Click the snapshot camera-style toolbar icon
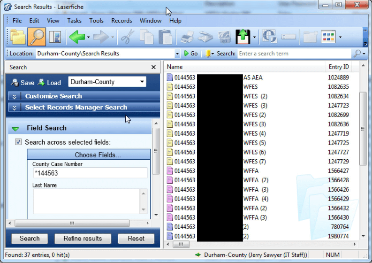The image size is (372, 263). click(x=224, y=37)
